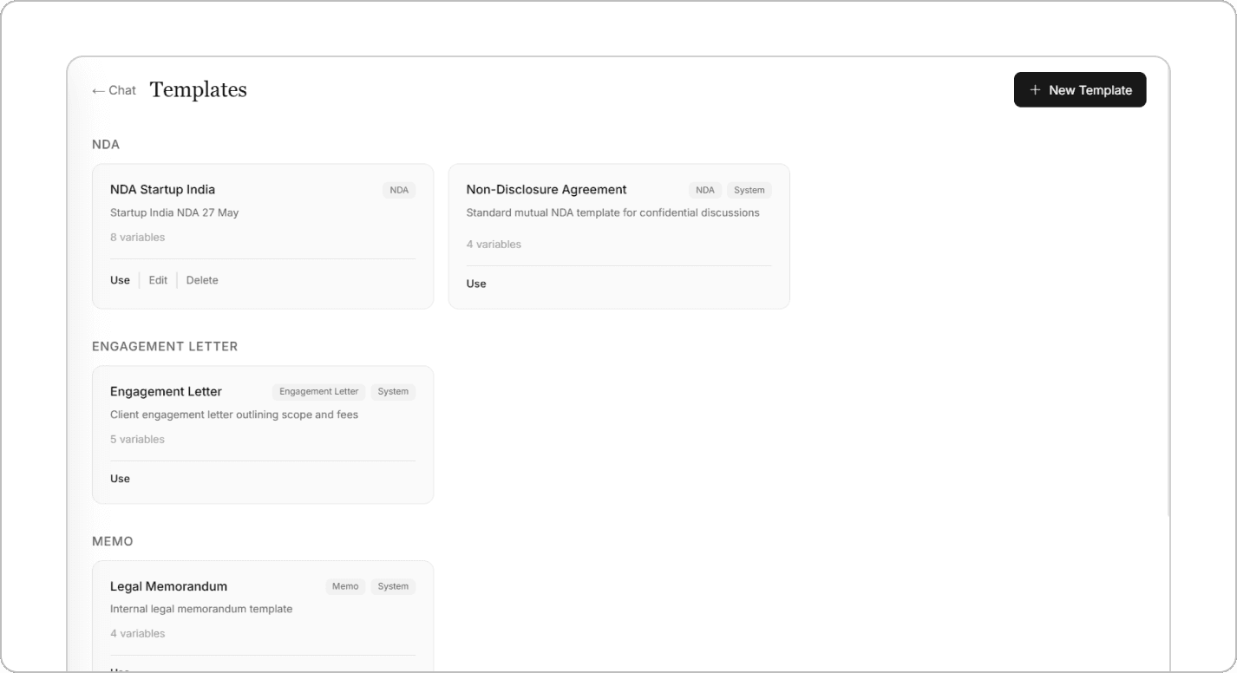1237x673 pixels.
Task: Open the Non-Disclosure Agreement card title
Action: click(547, 190)
